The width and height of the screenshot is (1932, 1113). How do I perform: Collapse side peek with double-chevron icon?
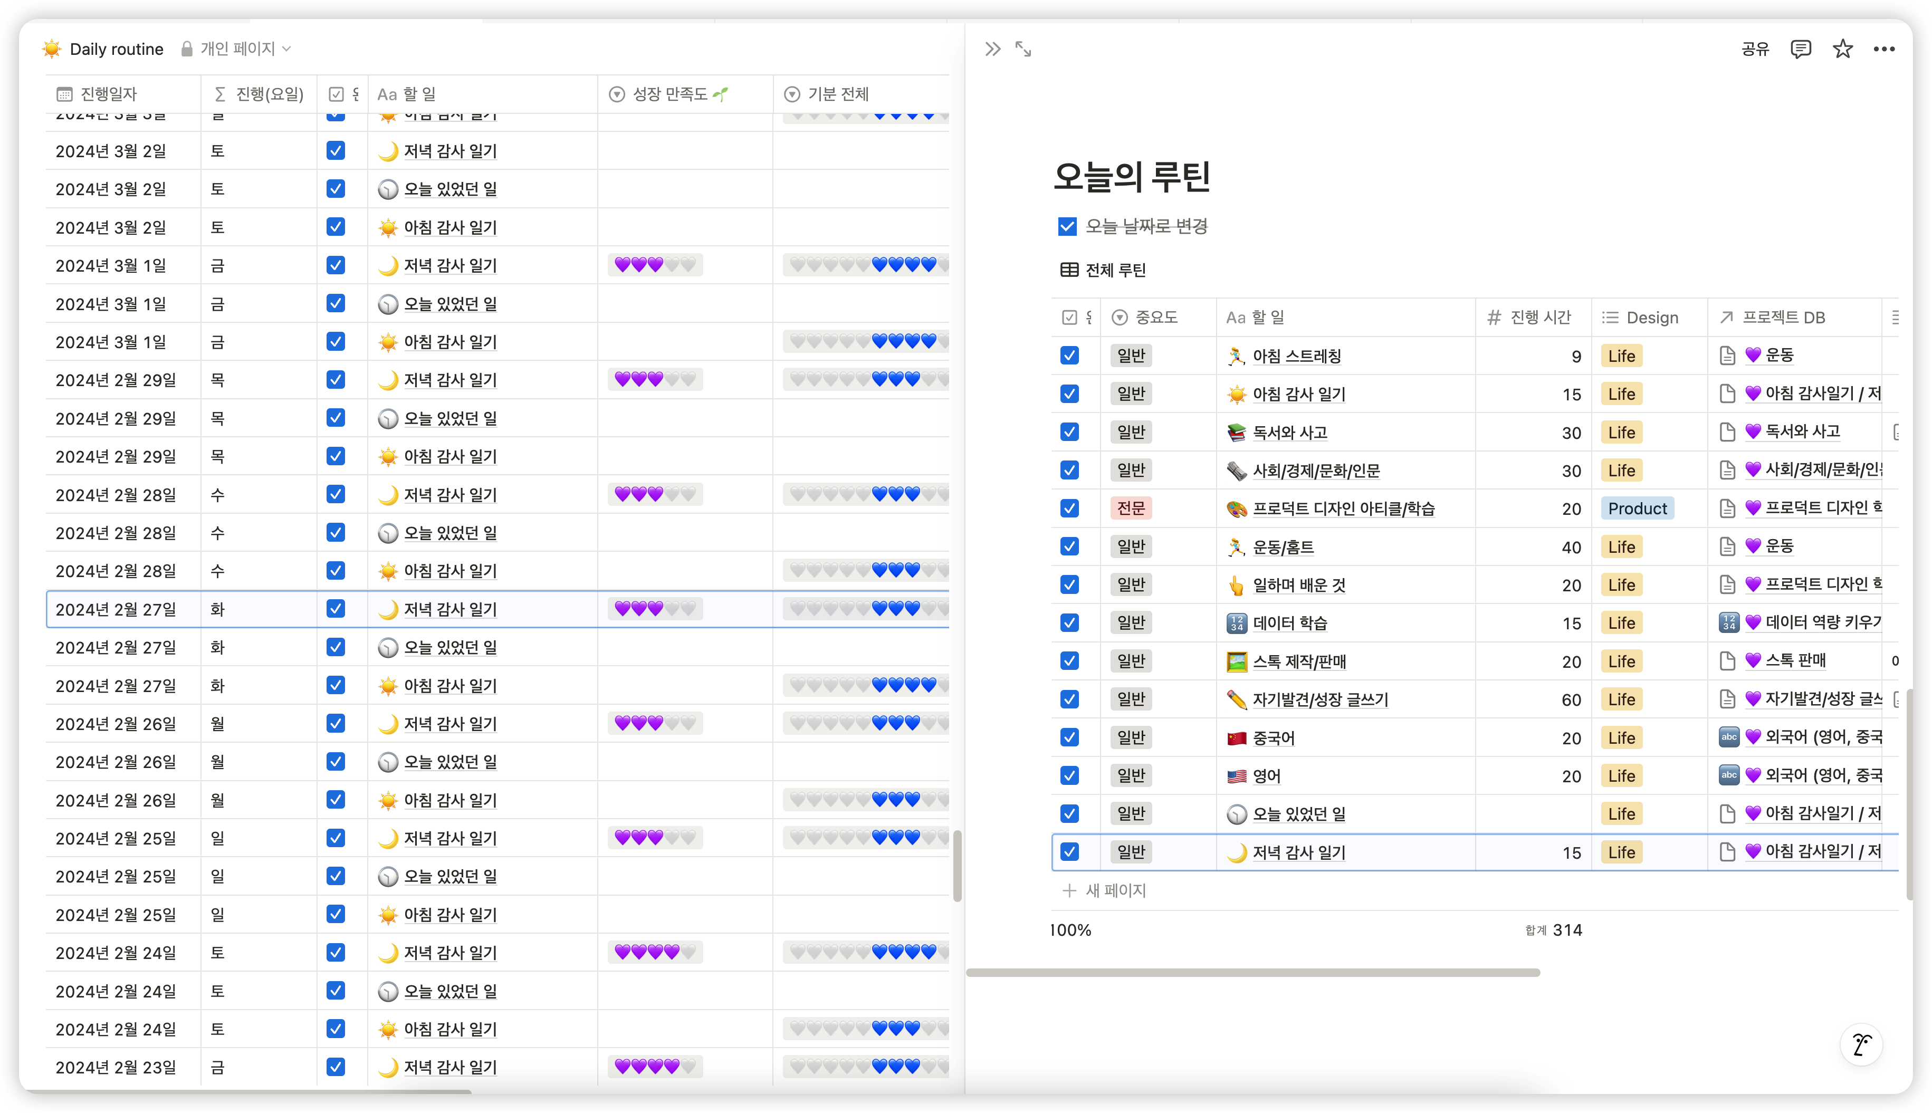(992, 50)
